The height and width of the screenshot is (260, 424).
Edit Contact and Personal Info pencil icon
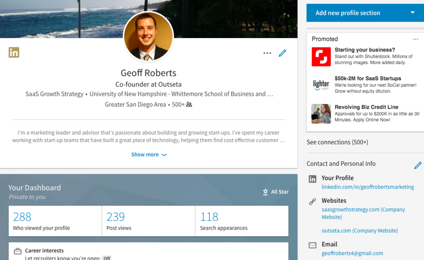(x=418, y=165)
